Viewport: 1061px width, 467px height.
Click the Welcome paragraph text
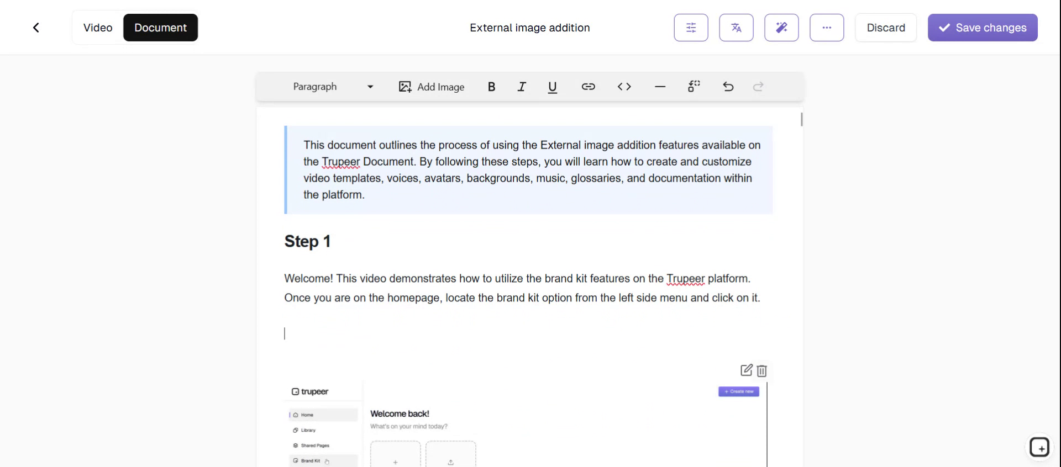tap(522, 288)
